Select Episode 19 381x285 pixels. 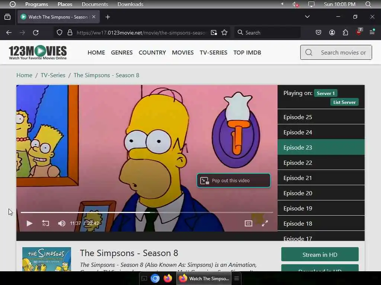point(321,208)
